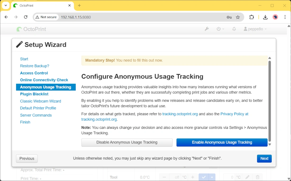The width and height of the screenshot is (291, 181).
Task: Click the Previous wizard button
Action: click(27, 159)
